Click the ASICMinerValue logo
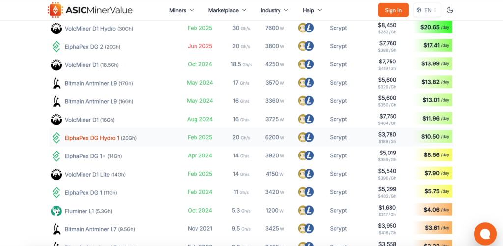503x246 pixels. tap(89, 10)
